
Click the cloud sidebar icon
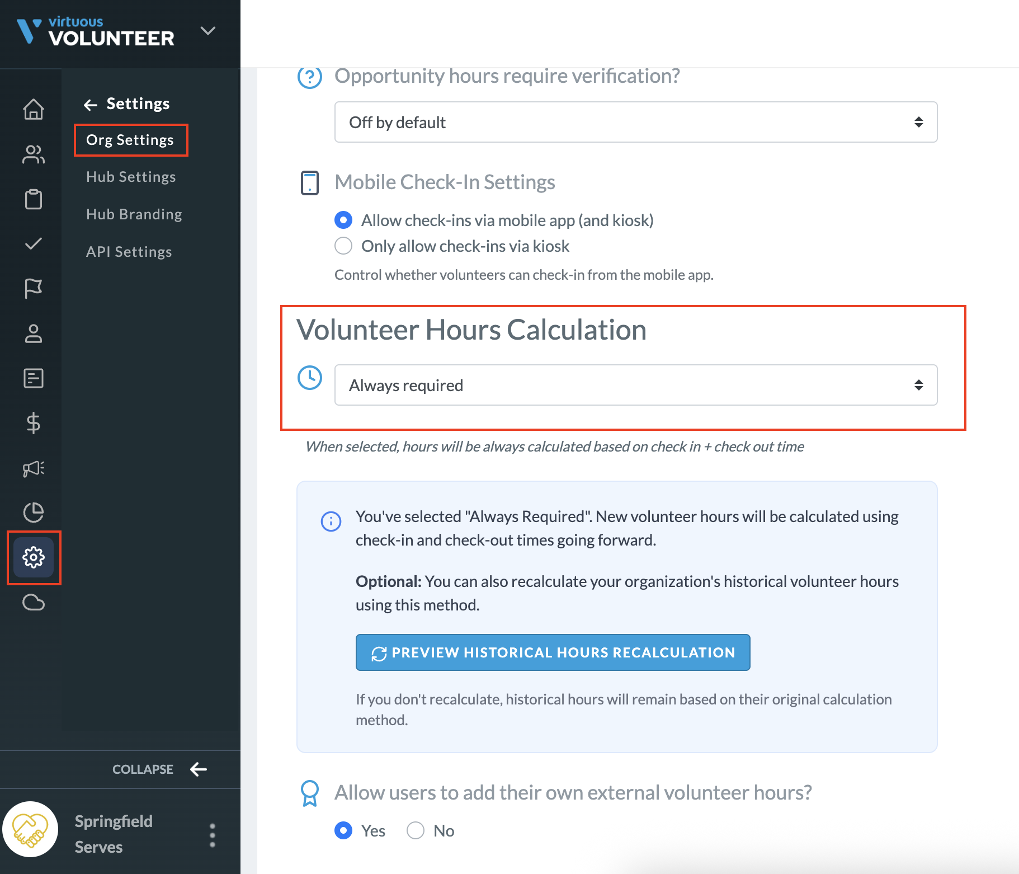[x=34, y=603]
